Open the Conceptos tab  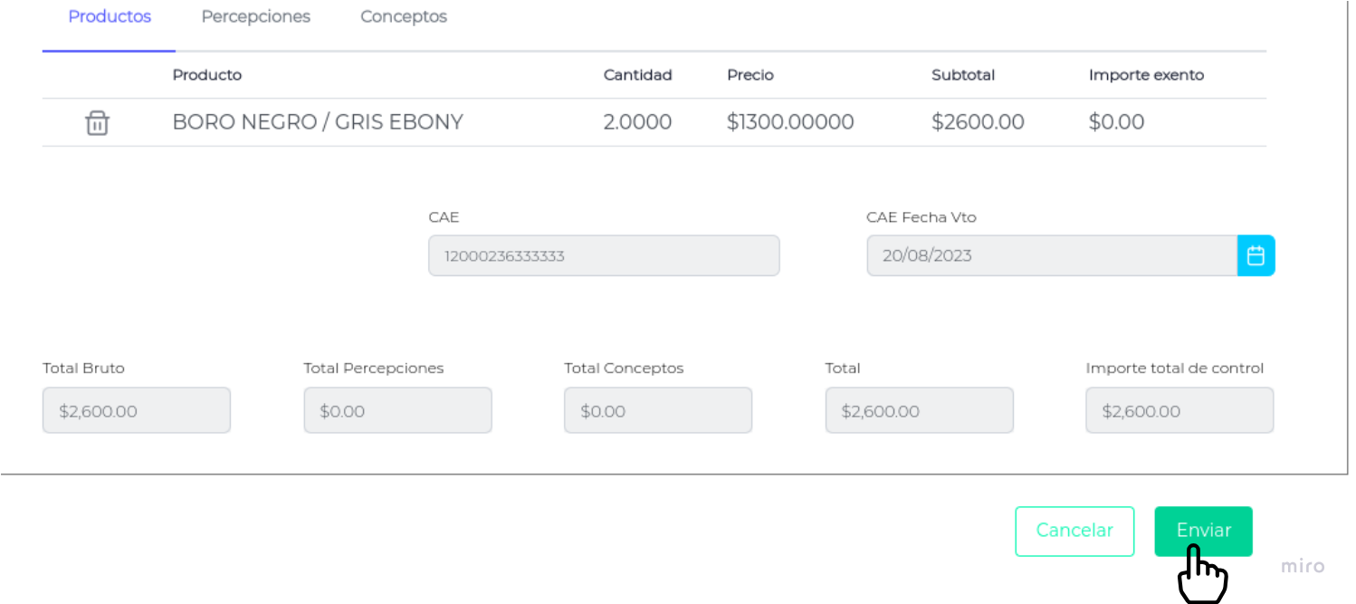click(404, 17)
